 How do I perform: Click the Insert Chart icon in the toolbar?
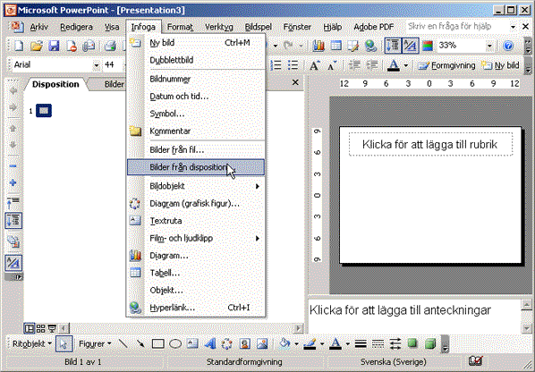[x=318, y=46]
